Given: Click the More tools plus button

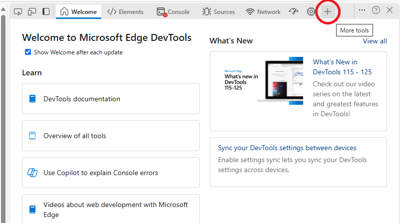Looking at the screenshot, I should click(328, 11).
